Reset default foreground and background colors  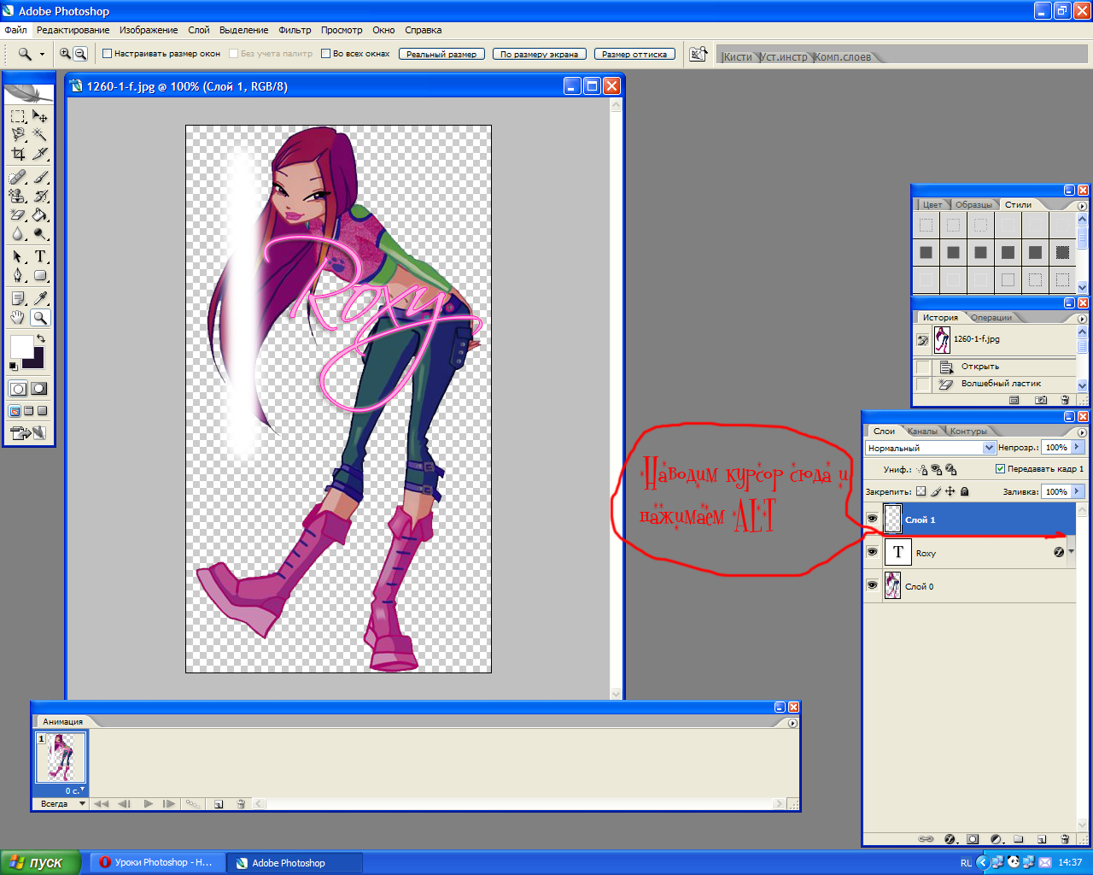pyautogui.click(x=14, y=366)
